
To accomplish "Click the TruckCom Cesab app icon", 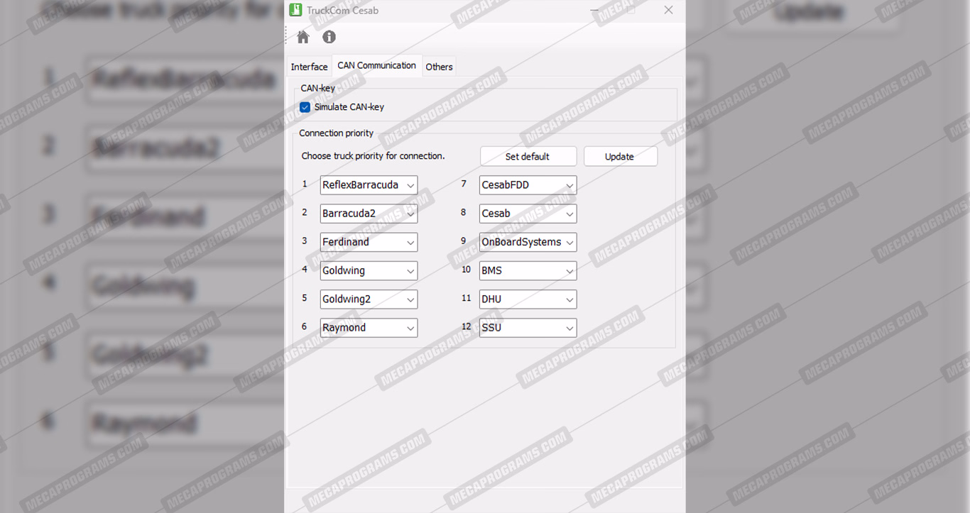I will click(295, 10).
